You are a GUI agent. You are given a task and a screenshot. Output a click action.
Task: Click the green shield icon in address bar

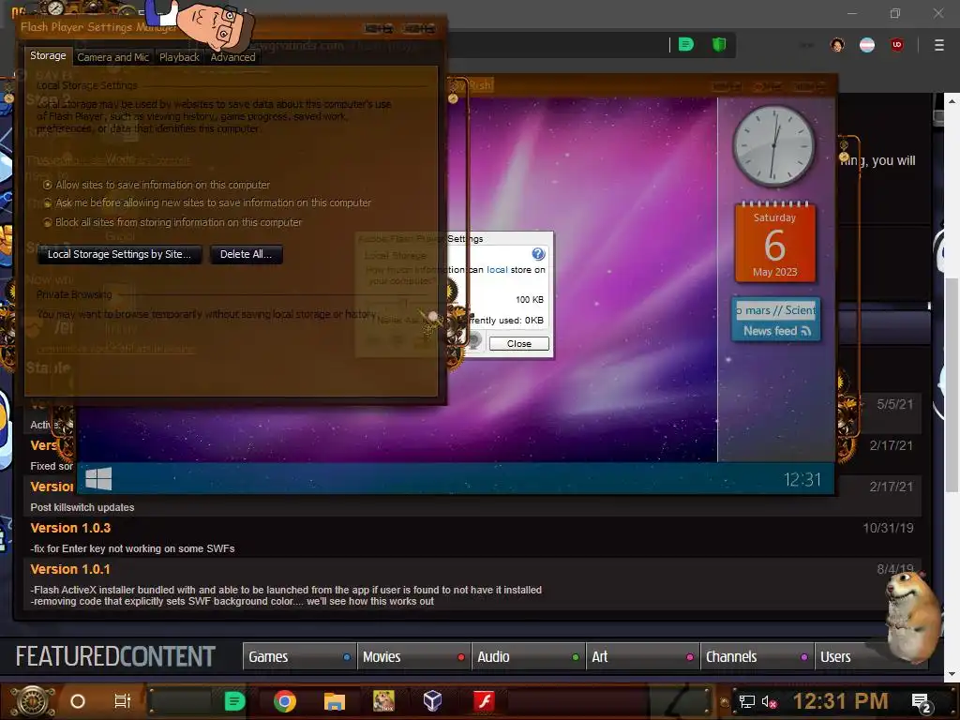point(719,44)
